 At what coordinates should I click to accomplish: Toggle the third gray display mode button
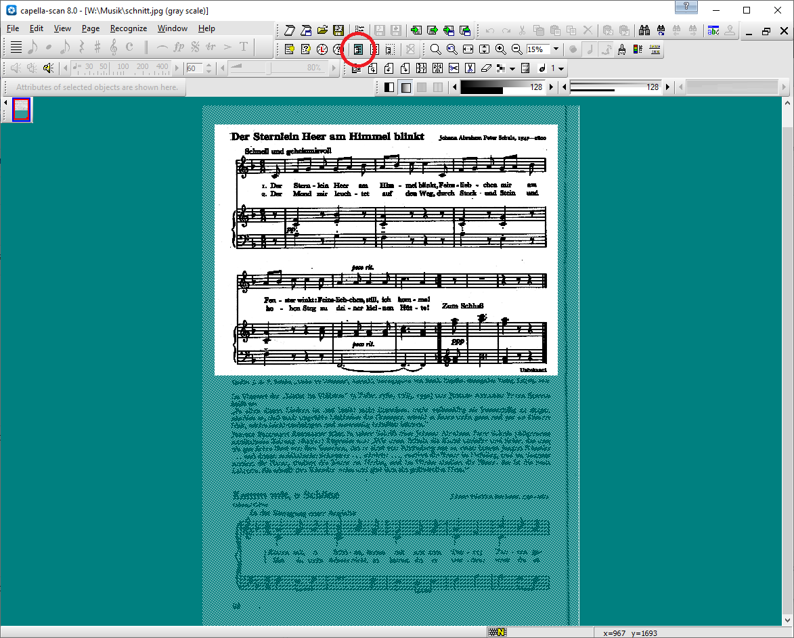[422, 87]
